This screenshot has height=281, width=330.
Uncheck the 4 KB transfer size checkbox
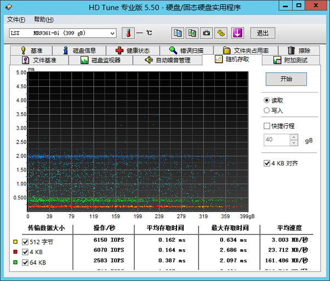(x=25, y=252)
